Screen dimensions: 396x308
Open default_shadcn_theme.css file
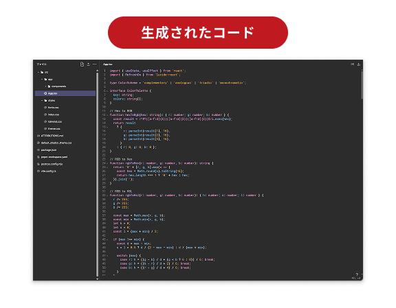pos(54,143)
